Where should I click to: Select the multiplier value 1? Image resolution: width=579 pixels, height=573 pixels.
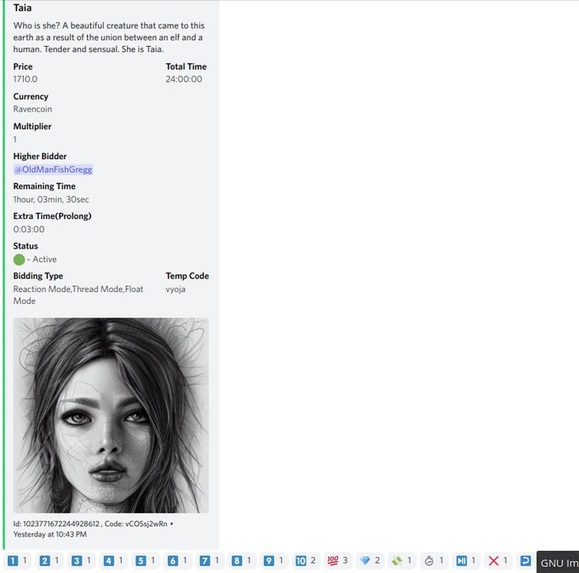14,139
